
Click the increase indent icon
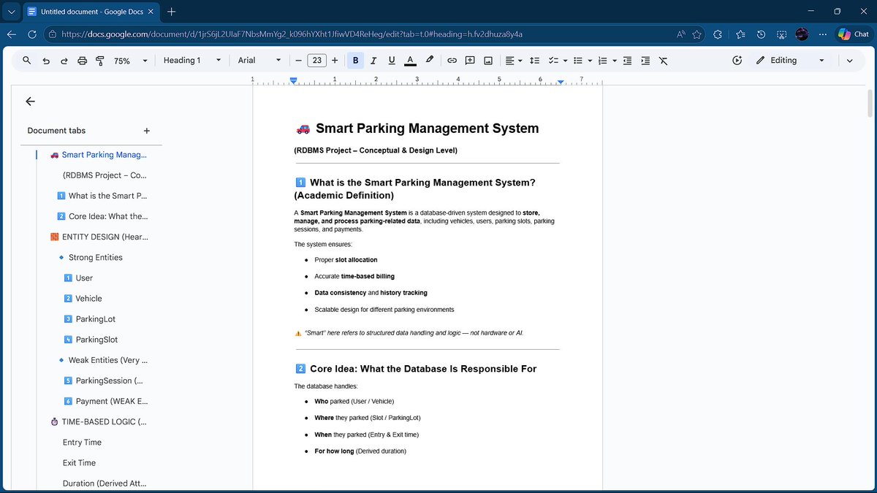645,61
